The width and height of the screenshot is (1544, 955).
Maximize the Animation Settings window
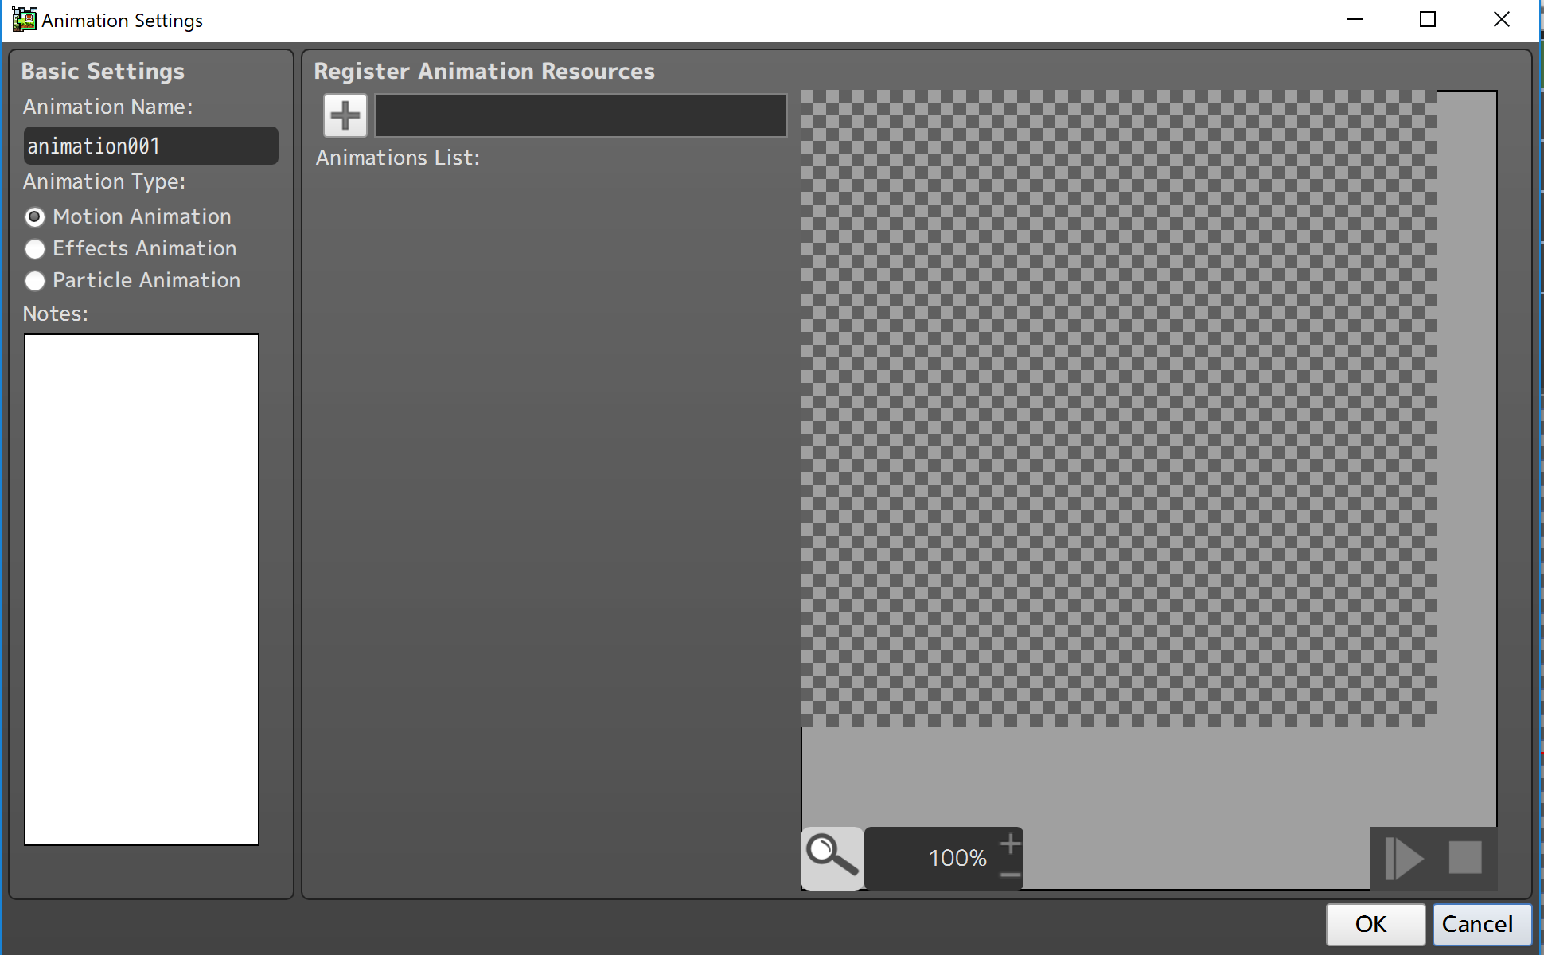pos(1428,20)
